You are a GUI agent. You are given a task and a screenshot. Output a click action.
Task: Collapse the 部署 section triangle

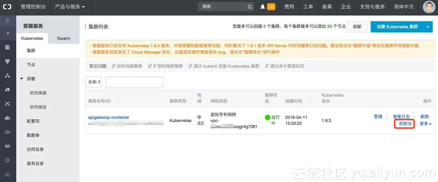tap(22, 79)
